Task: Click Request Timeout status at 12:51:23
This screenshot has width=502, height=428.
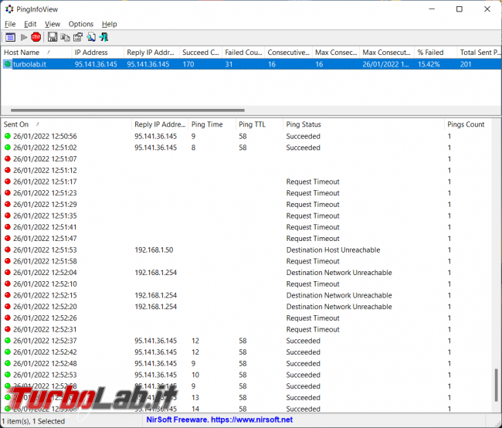Action: click(313, 193)
